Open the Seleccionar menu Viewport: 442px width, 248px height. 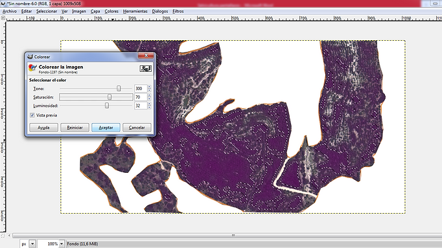(47, 11)
